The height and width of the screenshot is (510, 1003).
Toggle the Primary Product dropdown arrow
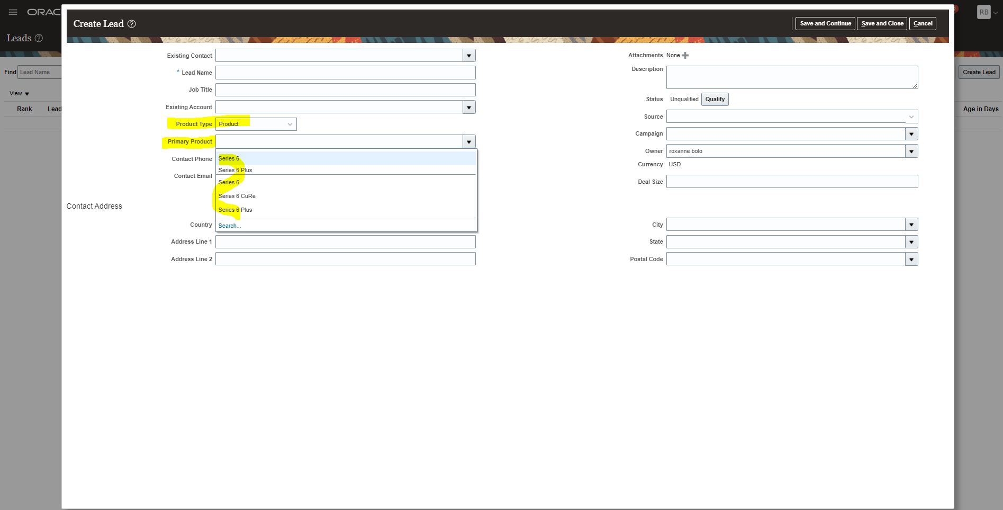469,141
